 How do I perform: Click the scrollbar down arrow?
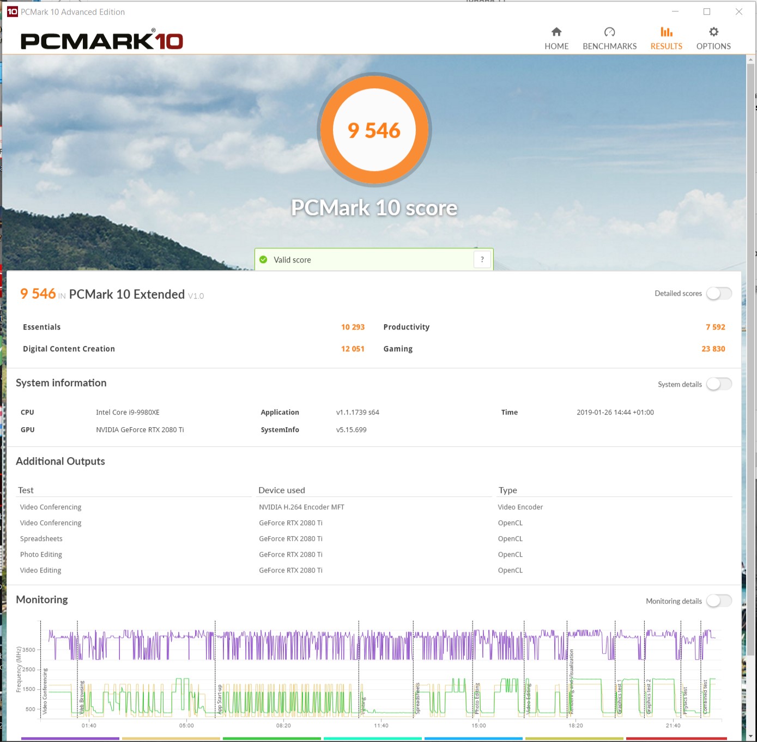[x=752, y=737]
